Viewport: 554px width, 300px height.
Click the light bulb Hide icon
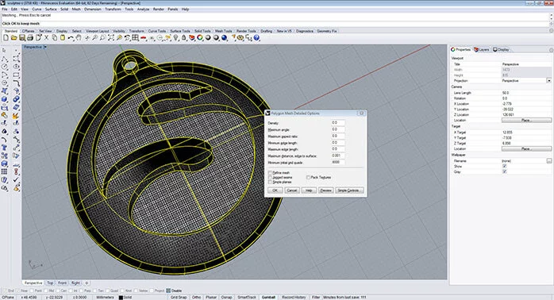(x=175, y=38)
